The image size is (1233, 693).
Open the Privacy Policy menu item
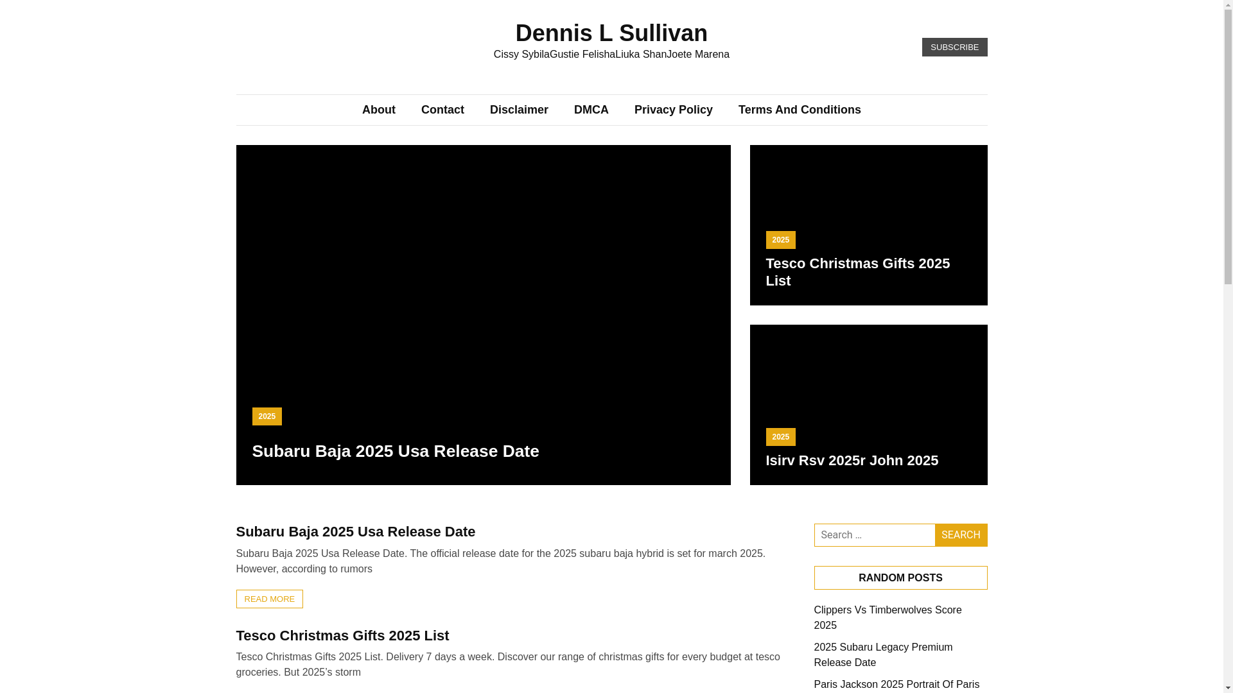674,110
